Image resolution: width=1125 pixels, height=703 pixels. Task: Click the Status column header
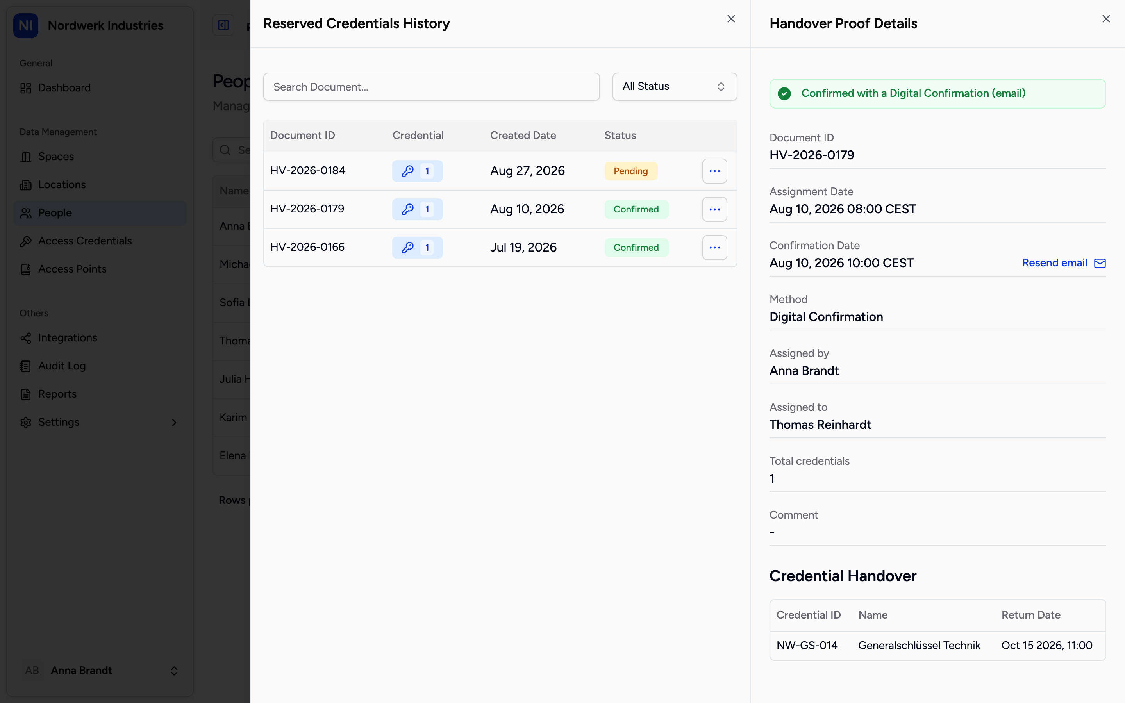(620, 135)
